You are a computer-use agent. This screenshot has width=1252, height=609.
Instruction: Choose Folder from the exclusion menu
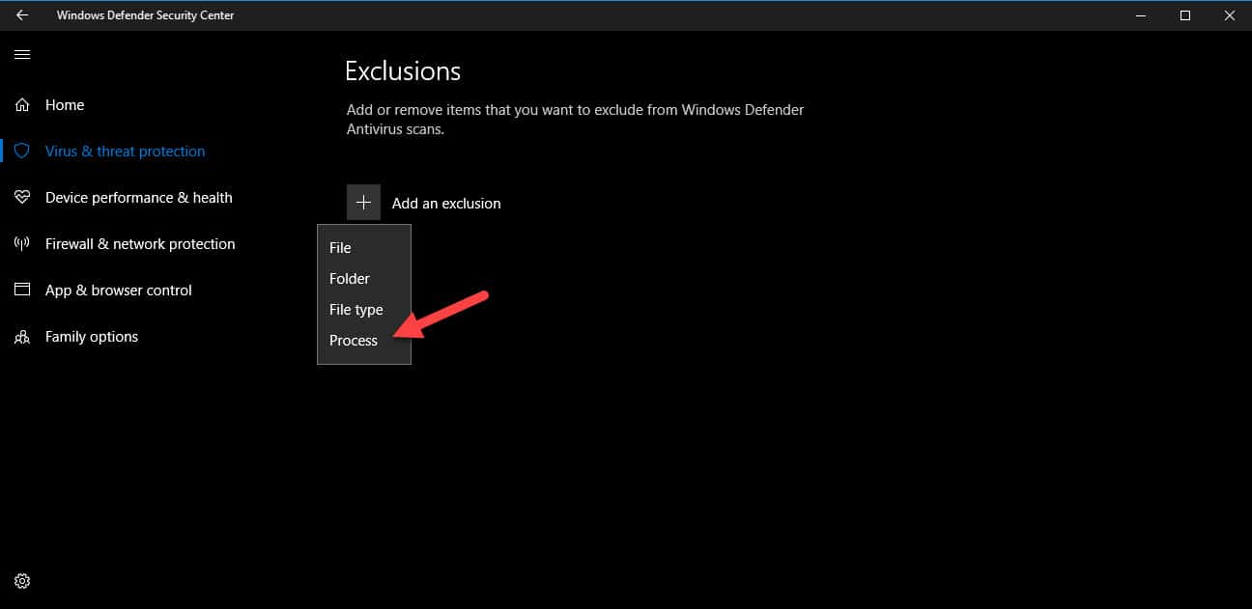pyautogui.click(x=364, y=279)
